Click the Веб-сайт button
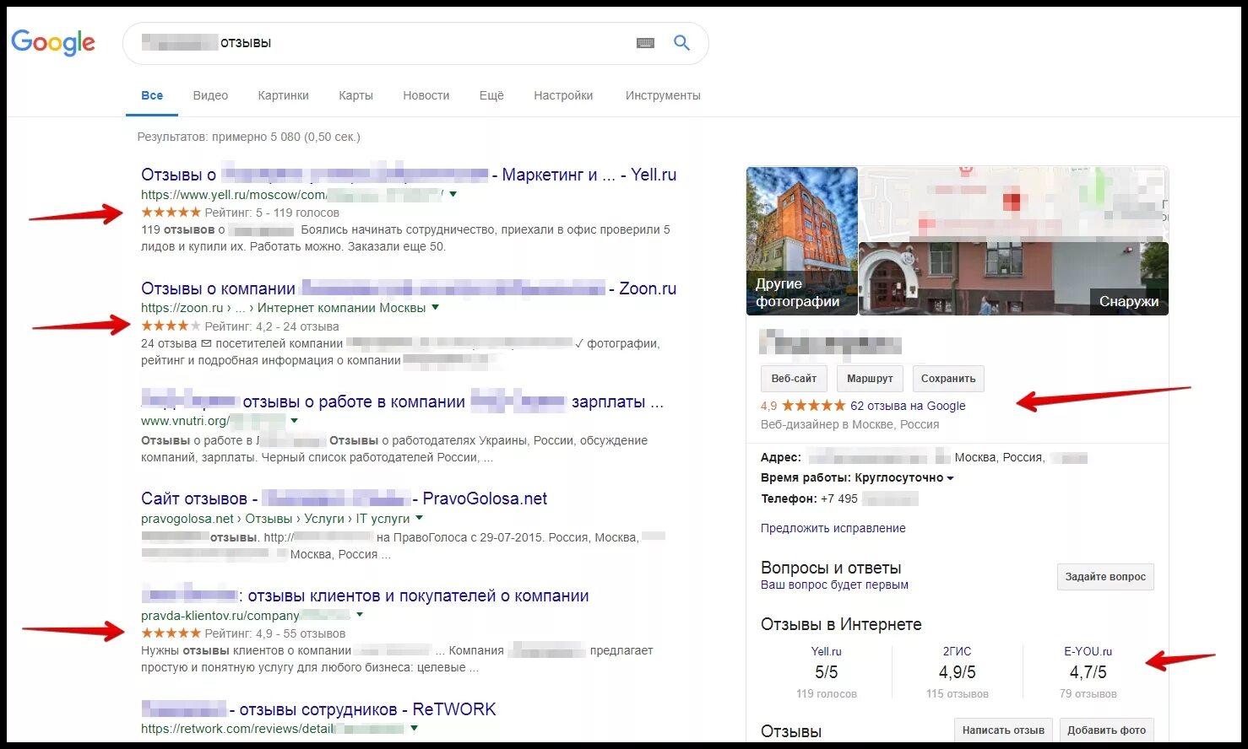 (794, 379)
